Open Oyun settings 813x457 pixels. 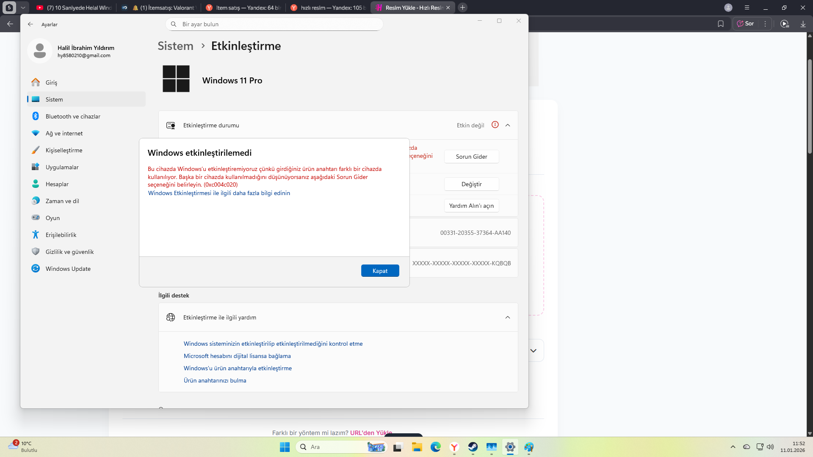[86, 218]
